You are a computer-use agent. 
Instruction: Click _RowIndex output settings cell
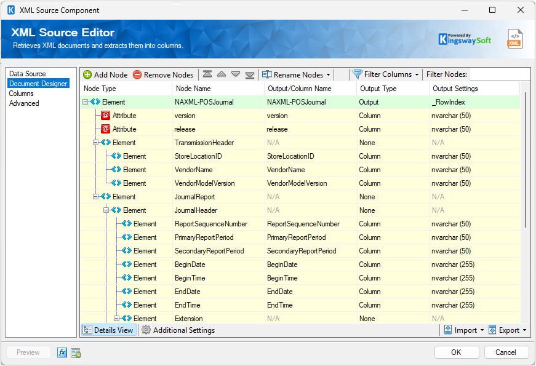[x=474, y=102]
